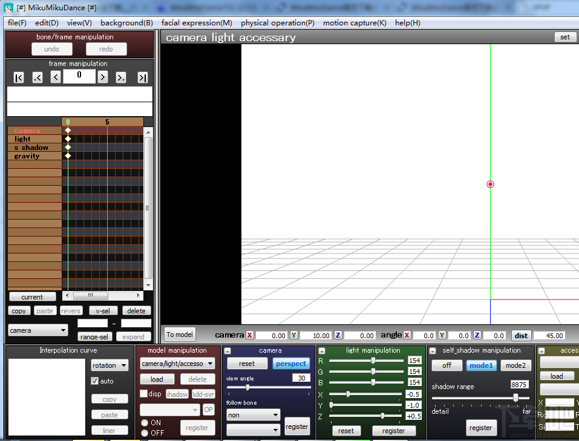Open the rotation interpolation dropdown
Image resolution: width=579 pixels, height=441 pixels.
point(110,365)
